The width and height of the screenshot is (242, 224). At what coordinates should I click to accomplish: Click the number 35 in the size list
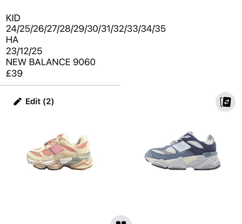[x=160, y=29]
